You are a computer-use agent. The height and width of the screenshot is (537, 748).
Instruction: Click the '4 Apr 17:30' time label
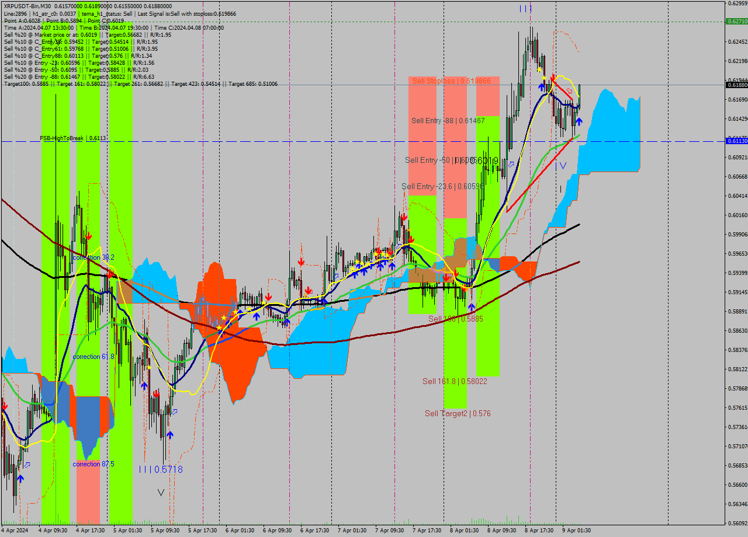90,531
